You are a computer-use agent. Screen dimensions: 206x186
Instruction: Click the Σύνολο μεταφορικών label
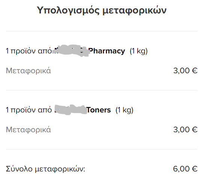pyautogui.click(x=45, y=169)
